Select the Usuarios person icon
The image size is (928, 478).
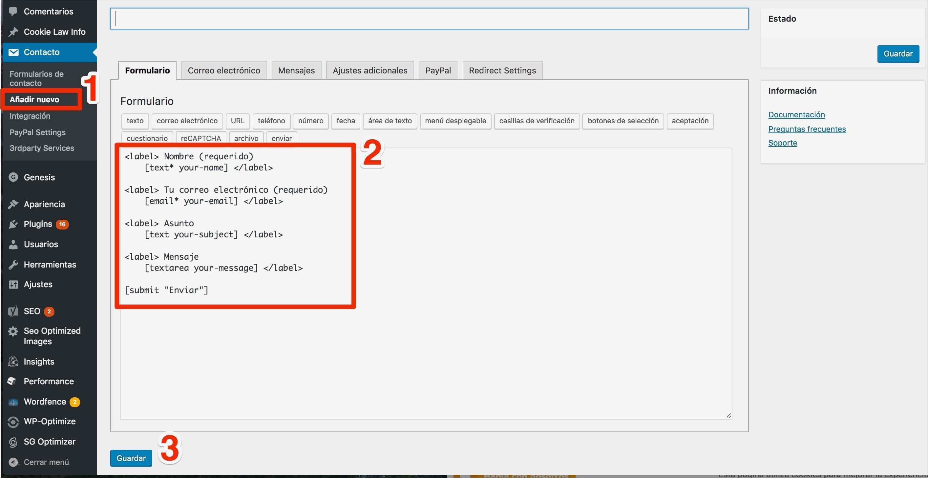point(13,244)
